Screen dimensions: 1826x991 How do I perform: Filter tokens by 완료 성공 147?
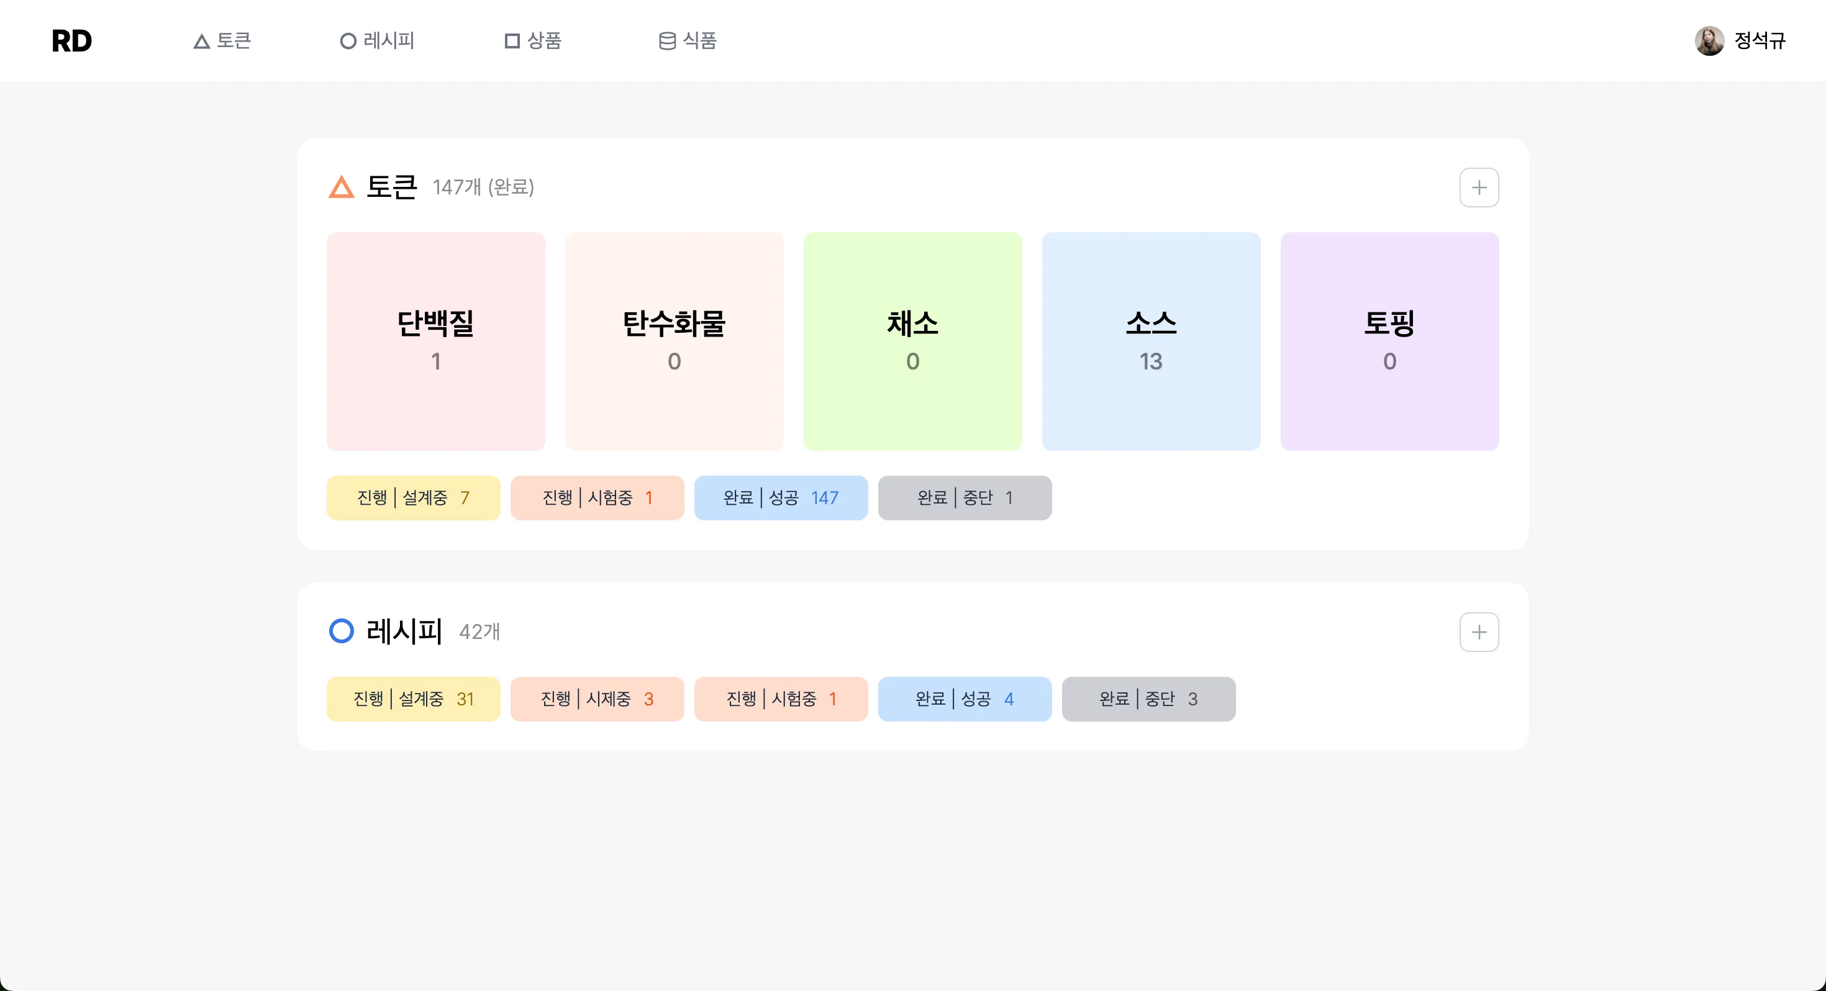pyautogui.click(x=781, y=497)
